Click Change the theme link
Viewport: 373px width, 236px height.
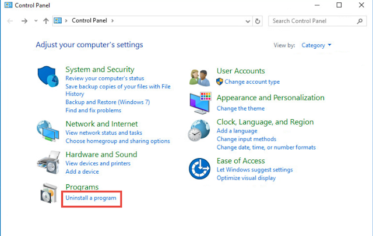tap(241, 108)
